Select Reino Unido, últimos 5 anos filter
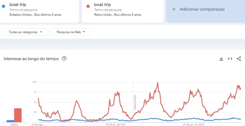 118,15
